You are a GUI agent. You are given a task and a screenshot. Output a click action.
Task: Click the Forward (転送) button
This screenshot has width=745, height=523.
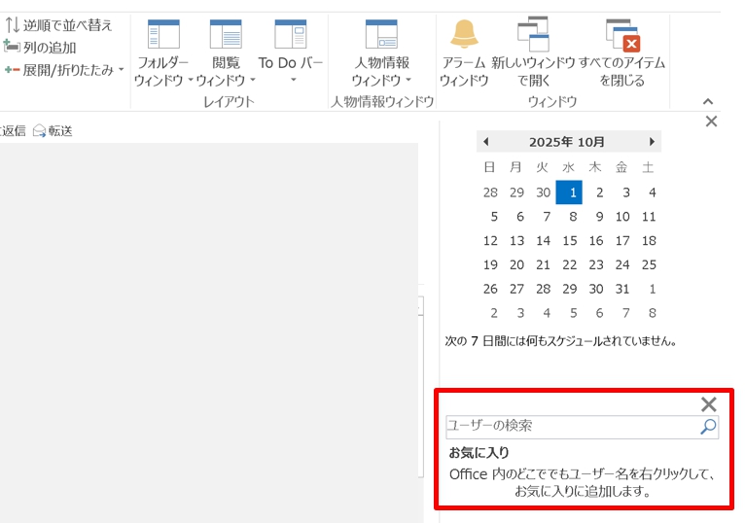53,130
